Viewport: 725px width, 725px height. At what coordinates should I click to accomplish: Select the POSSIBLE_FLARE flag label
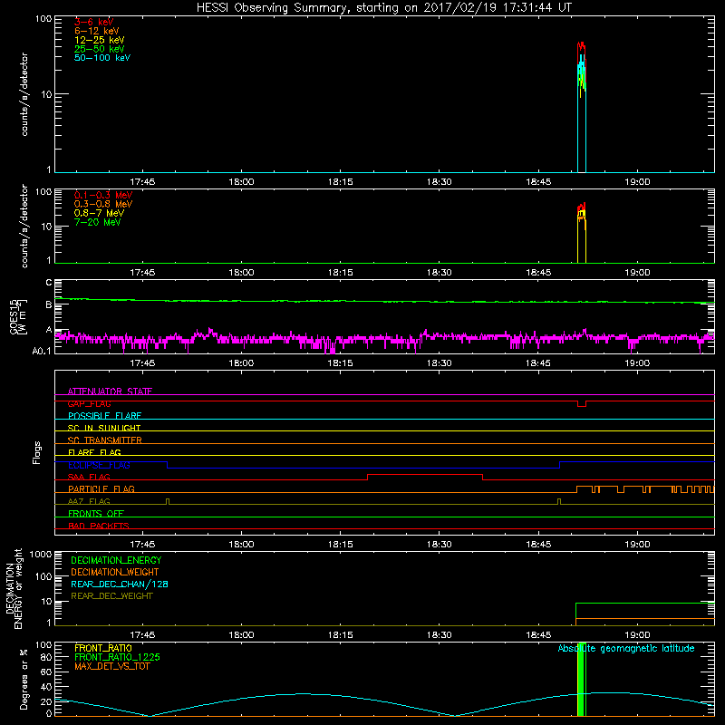[104, 416]
